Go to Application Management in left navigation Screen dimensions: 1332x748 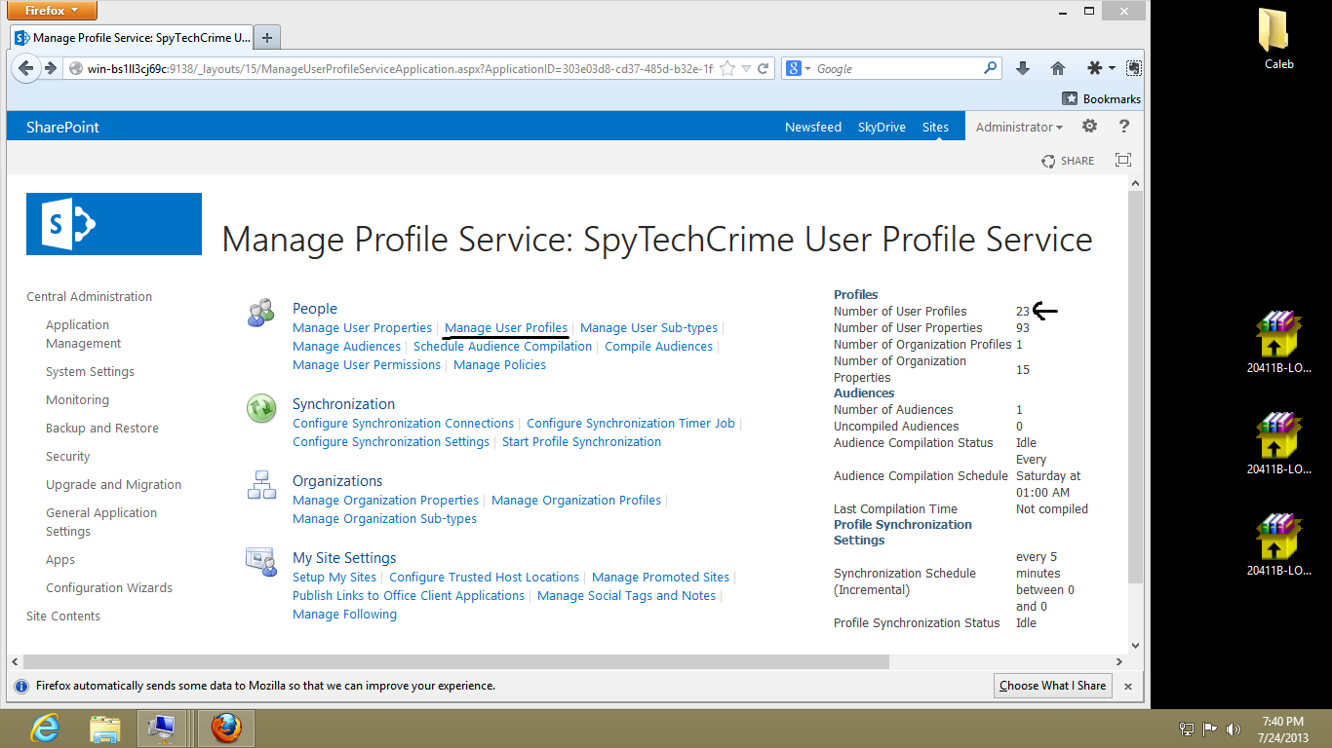click(x=83, y=334)
